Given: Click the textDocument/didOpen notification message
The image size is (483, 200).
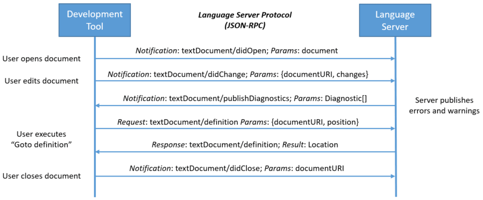Looking at the screenshot, I should click(237, 51).
